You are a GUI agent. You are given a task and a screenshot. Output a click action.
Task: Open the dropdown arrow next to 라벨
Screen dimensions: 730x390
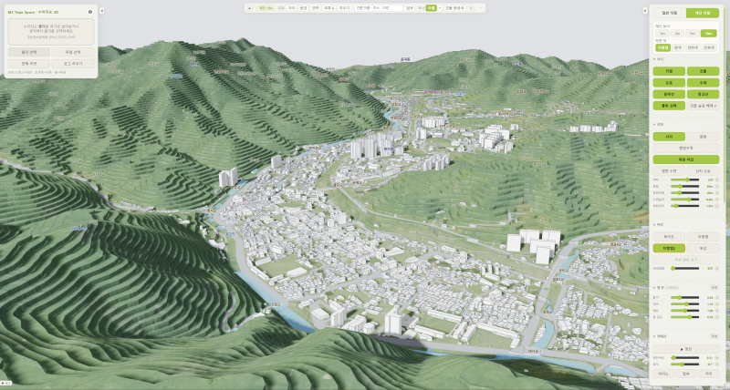tap(440, 8)
